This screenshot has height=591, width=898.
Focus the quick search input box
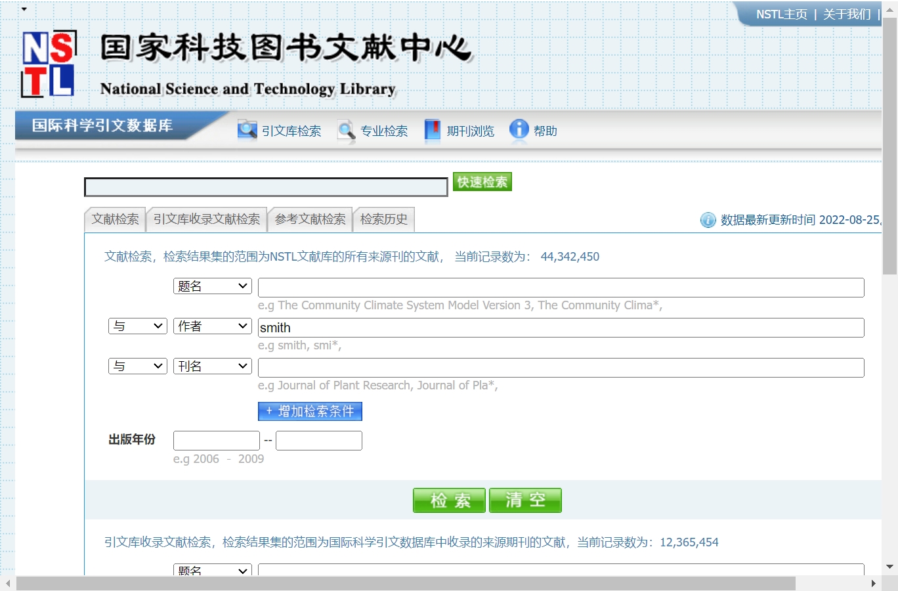[266, 187]
